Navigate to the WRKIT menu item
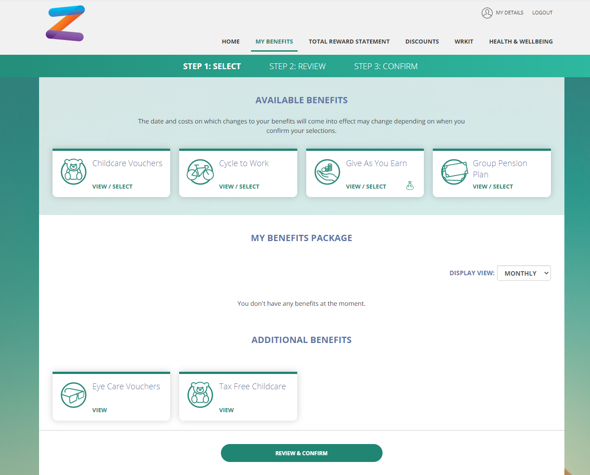This screenshot has height=475, width=590. pos(464,41)
